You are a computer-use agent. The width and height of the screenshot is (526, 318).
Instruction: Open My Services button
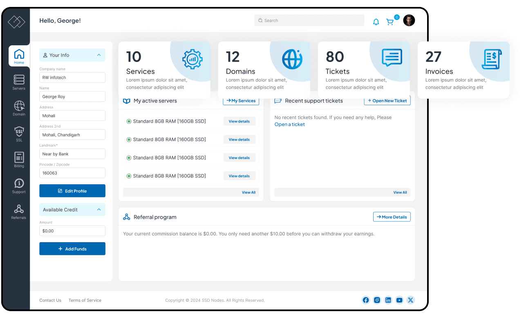241,101
